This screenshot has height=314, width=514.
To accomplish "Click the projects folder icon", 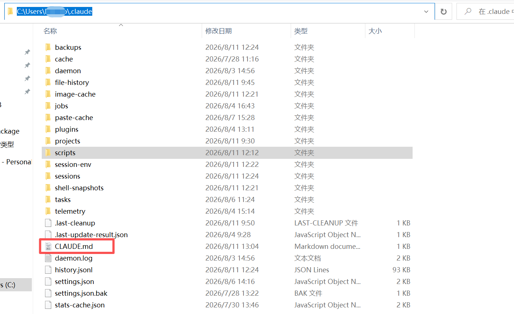I will 48,141.
